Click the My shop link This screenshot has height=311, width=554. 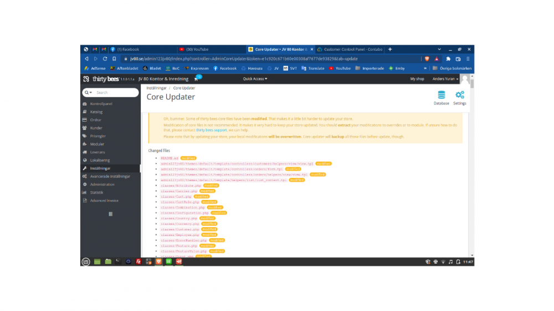point(417,79)
